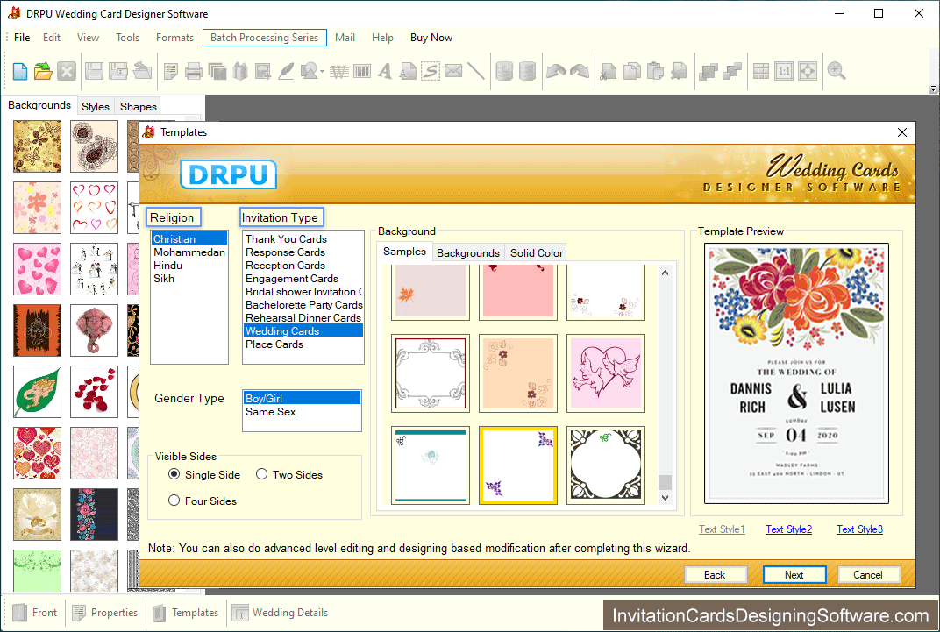The image size is (940, 632).
Task: Select the Signature 'S' tool icon
Action: (431, 71)
